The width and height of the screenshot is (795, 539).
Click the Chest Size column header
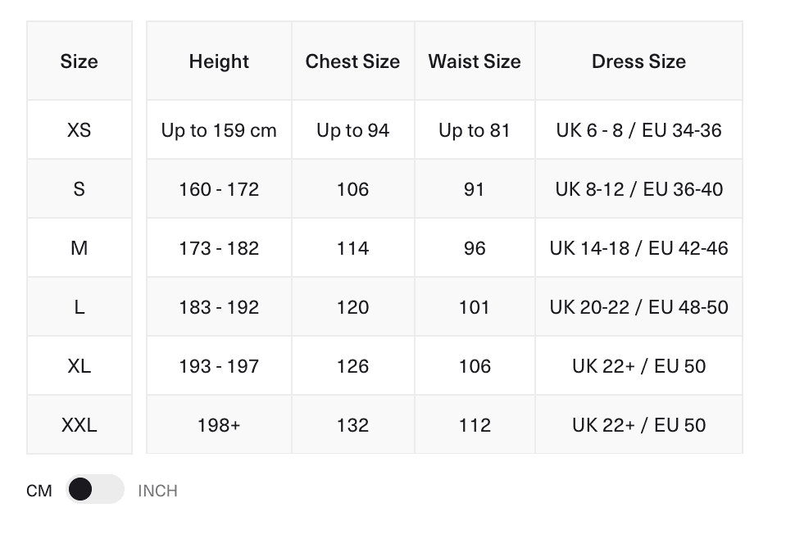352,61
